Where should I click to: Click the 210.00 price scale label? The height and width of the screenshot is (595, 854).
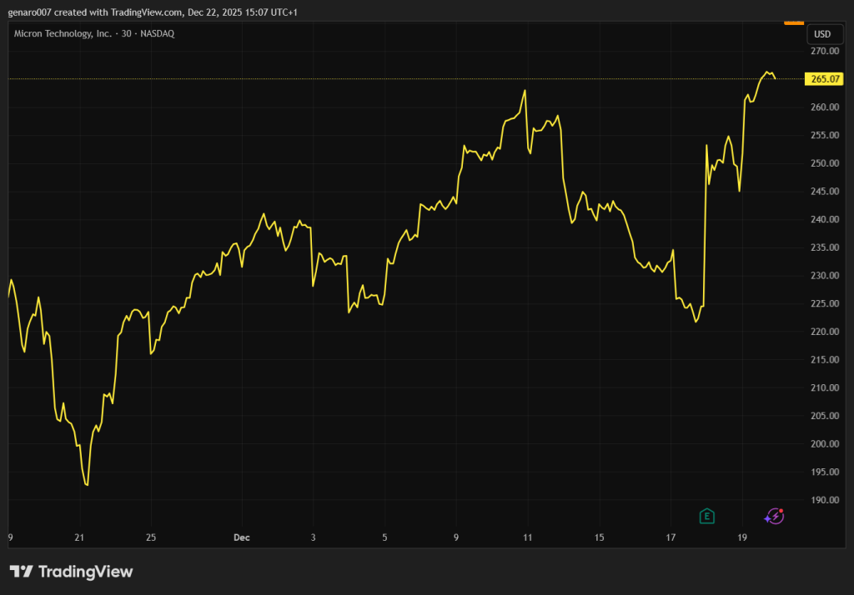coord(823,388)
